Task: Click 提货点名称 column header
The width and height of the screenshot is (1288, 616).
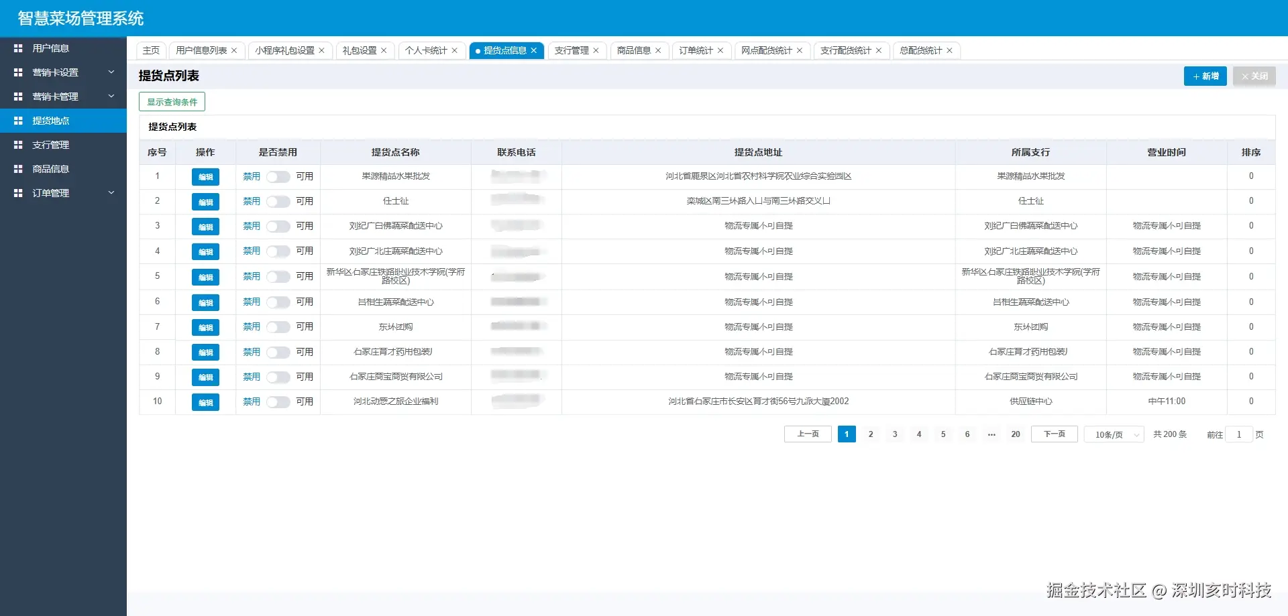Action: [396, 152]
